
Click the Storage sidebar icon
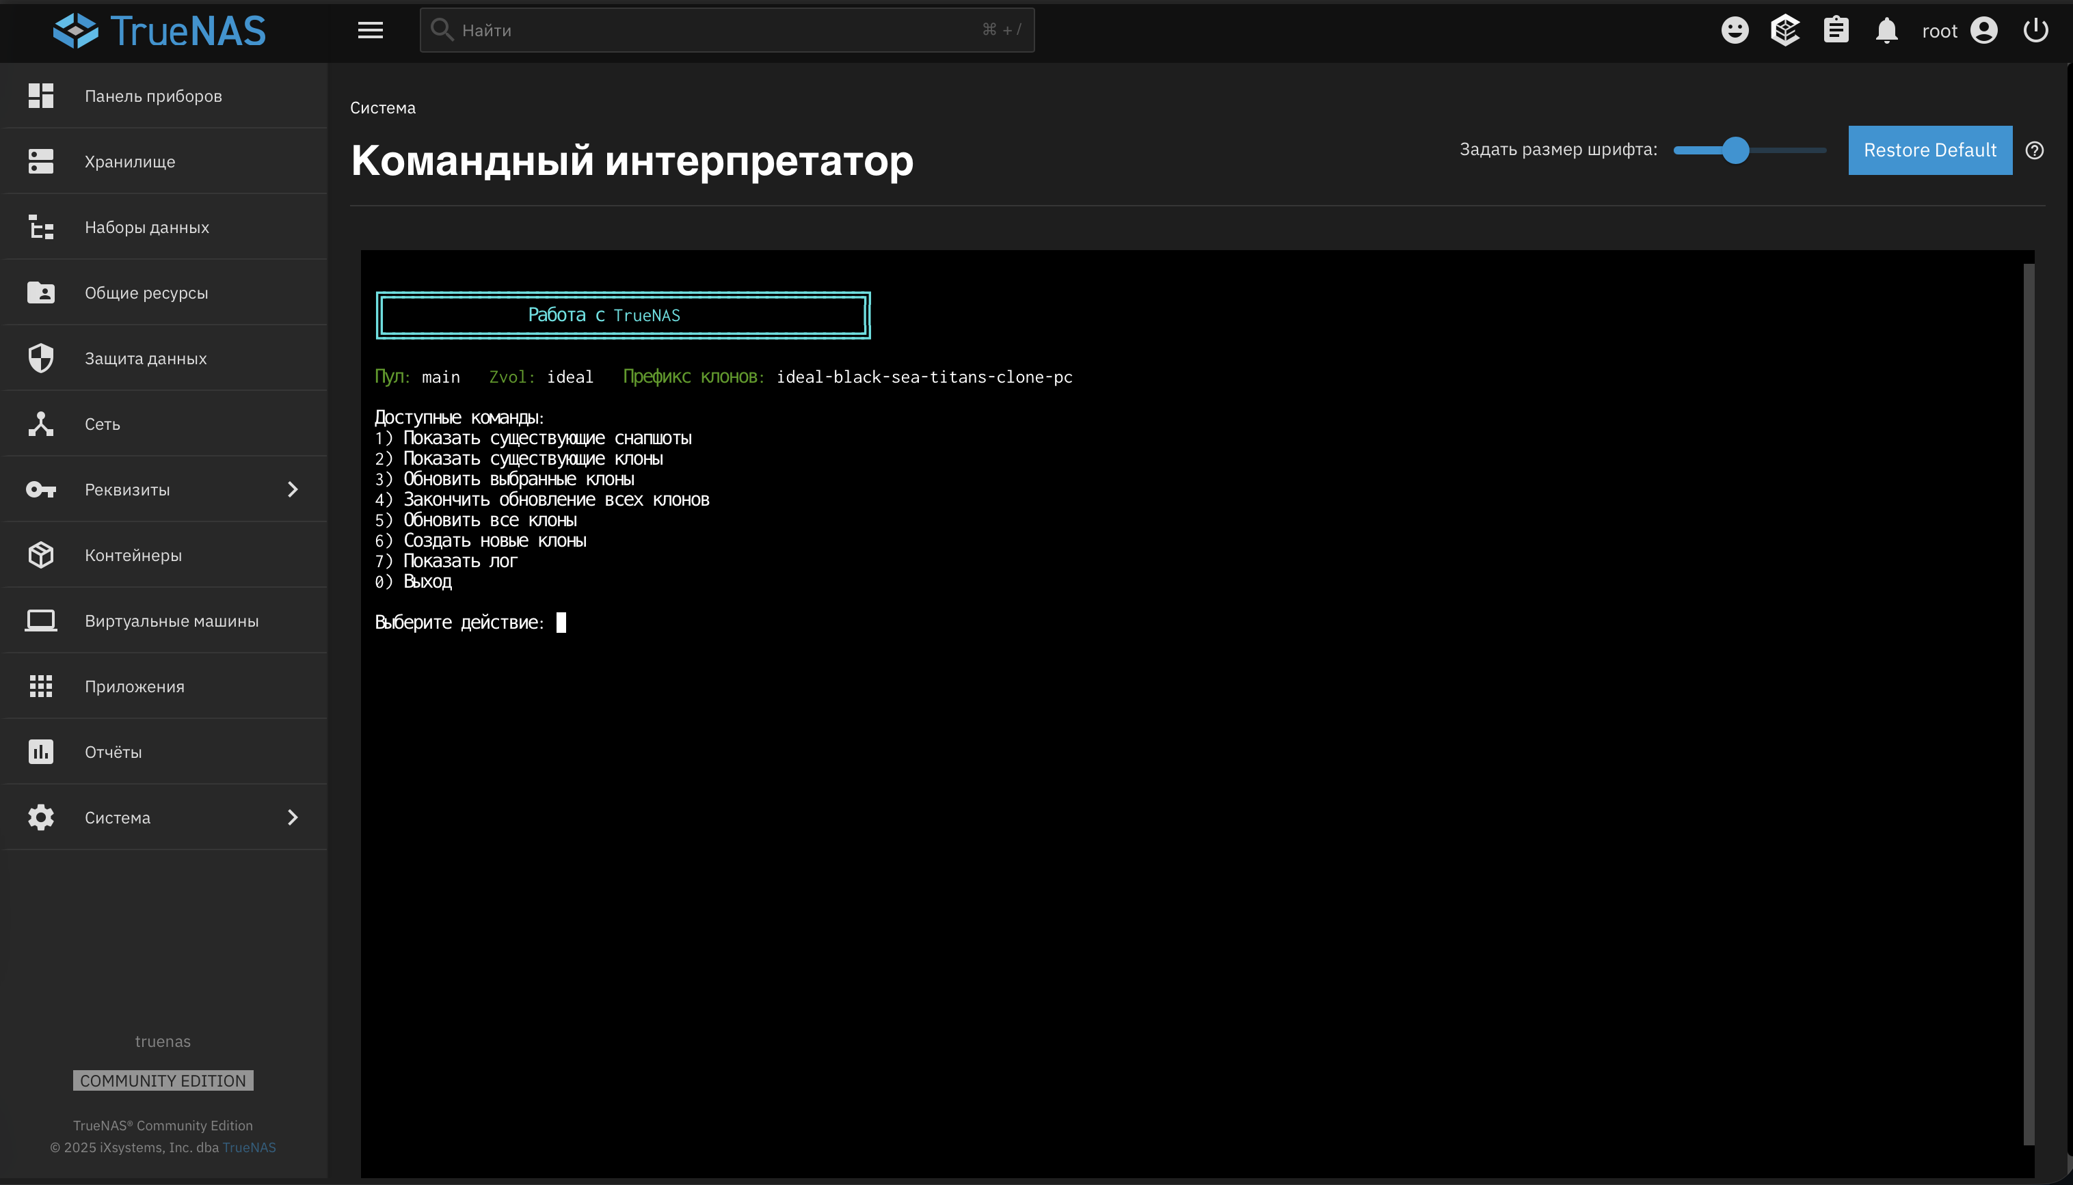click(41, 161)
